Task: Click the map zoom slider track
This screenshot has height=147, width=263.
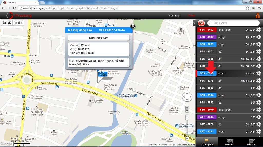Action: [x=187, y=128]
